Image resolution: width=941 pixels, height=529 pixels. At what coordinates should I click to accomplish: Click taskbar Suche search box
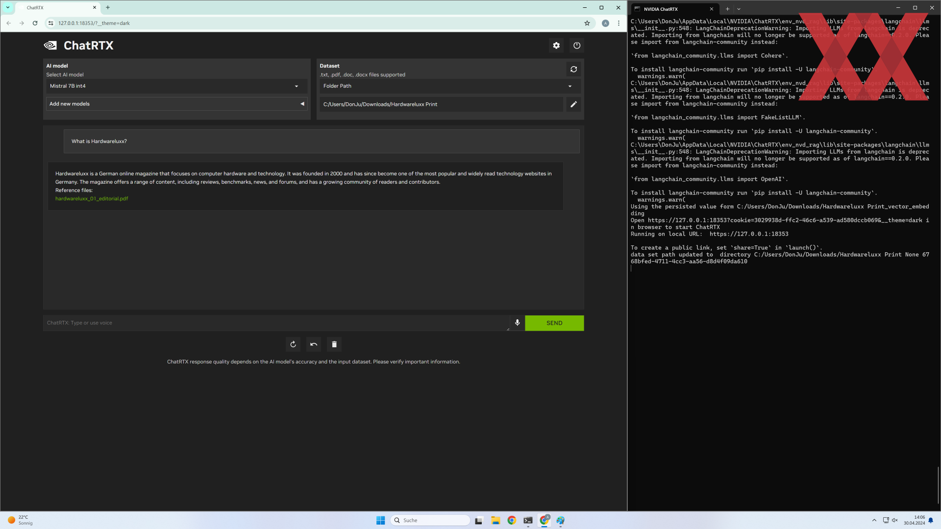point(430,520)
